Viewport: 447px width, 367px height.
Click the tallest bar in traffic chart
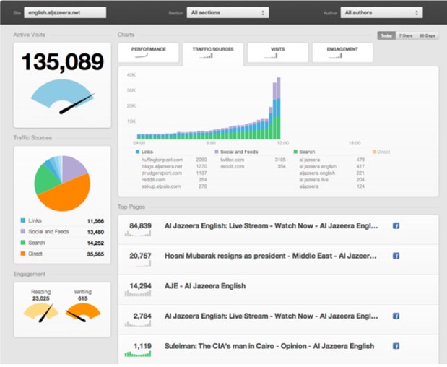tap(279, 108)
